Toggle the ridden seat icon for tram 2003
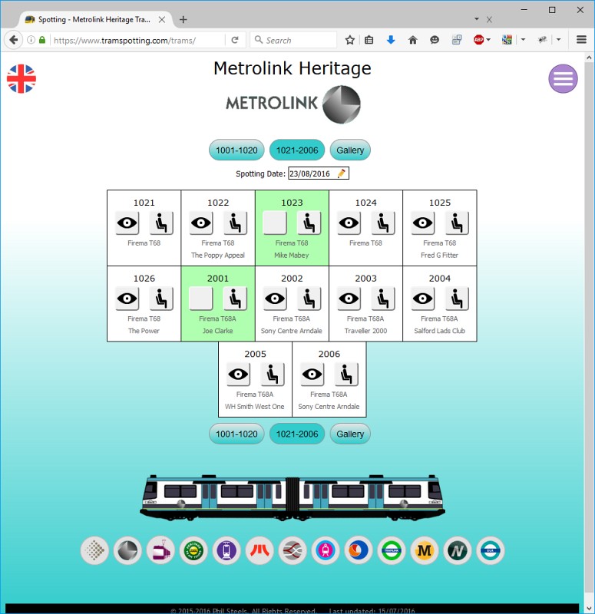 382,299
